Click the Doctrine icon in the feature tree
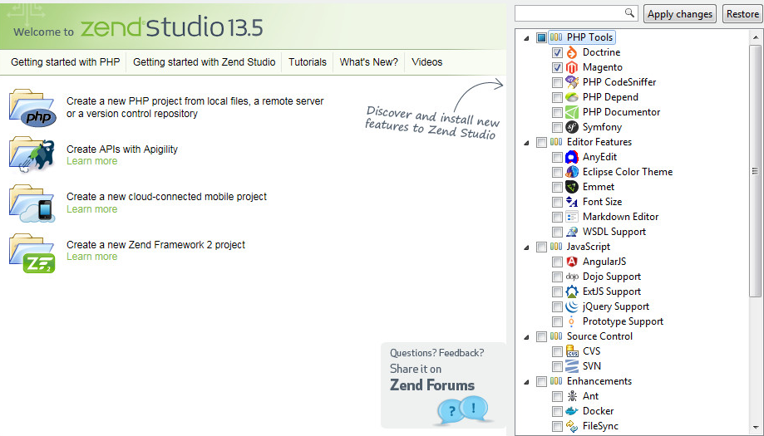764x436 pixels. [571, 52]
